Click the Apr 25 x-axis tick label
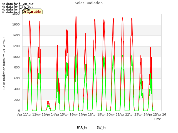 coord(152,114)
